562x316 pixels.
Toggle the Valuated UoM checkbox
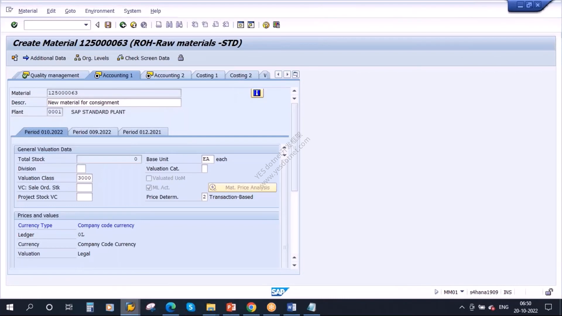tap(149, 178)
